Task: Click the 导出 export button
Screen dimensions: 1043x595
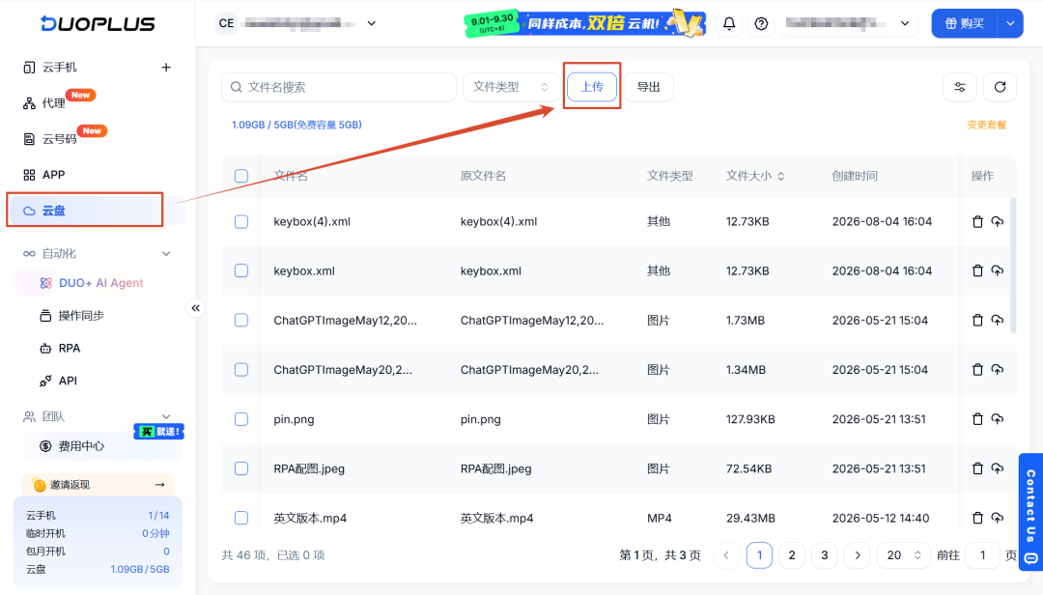Action: (x=649, y=87)
